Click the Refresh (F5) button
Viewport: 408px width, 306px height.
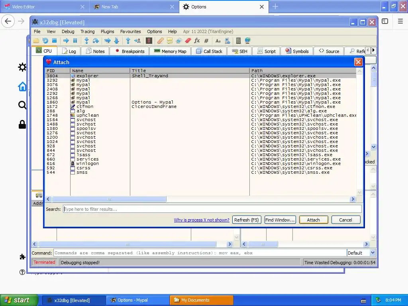coord(246,220)
